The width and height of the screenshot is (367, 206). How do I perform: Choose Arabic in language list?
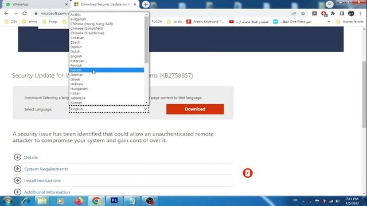[107, 14]
